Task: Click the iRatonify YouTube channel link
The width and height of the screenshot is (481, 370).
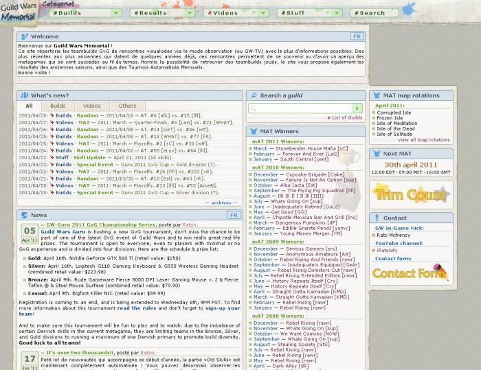Action: (387, 251)
